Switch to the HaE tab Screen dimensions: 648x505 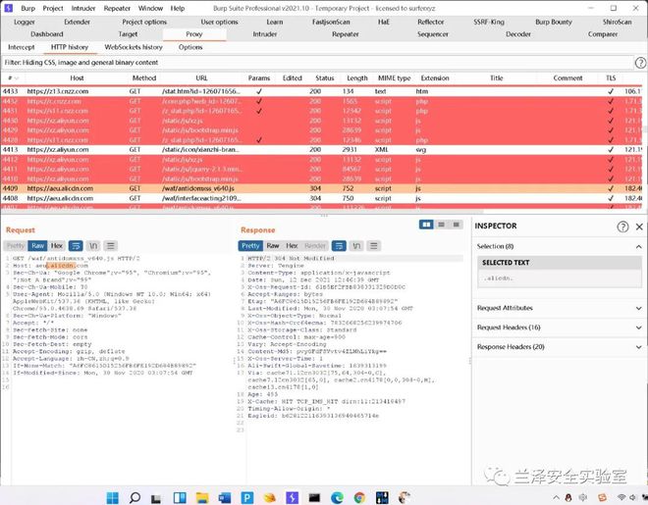coord(384,22)
